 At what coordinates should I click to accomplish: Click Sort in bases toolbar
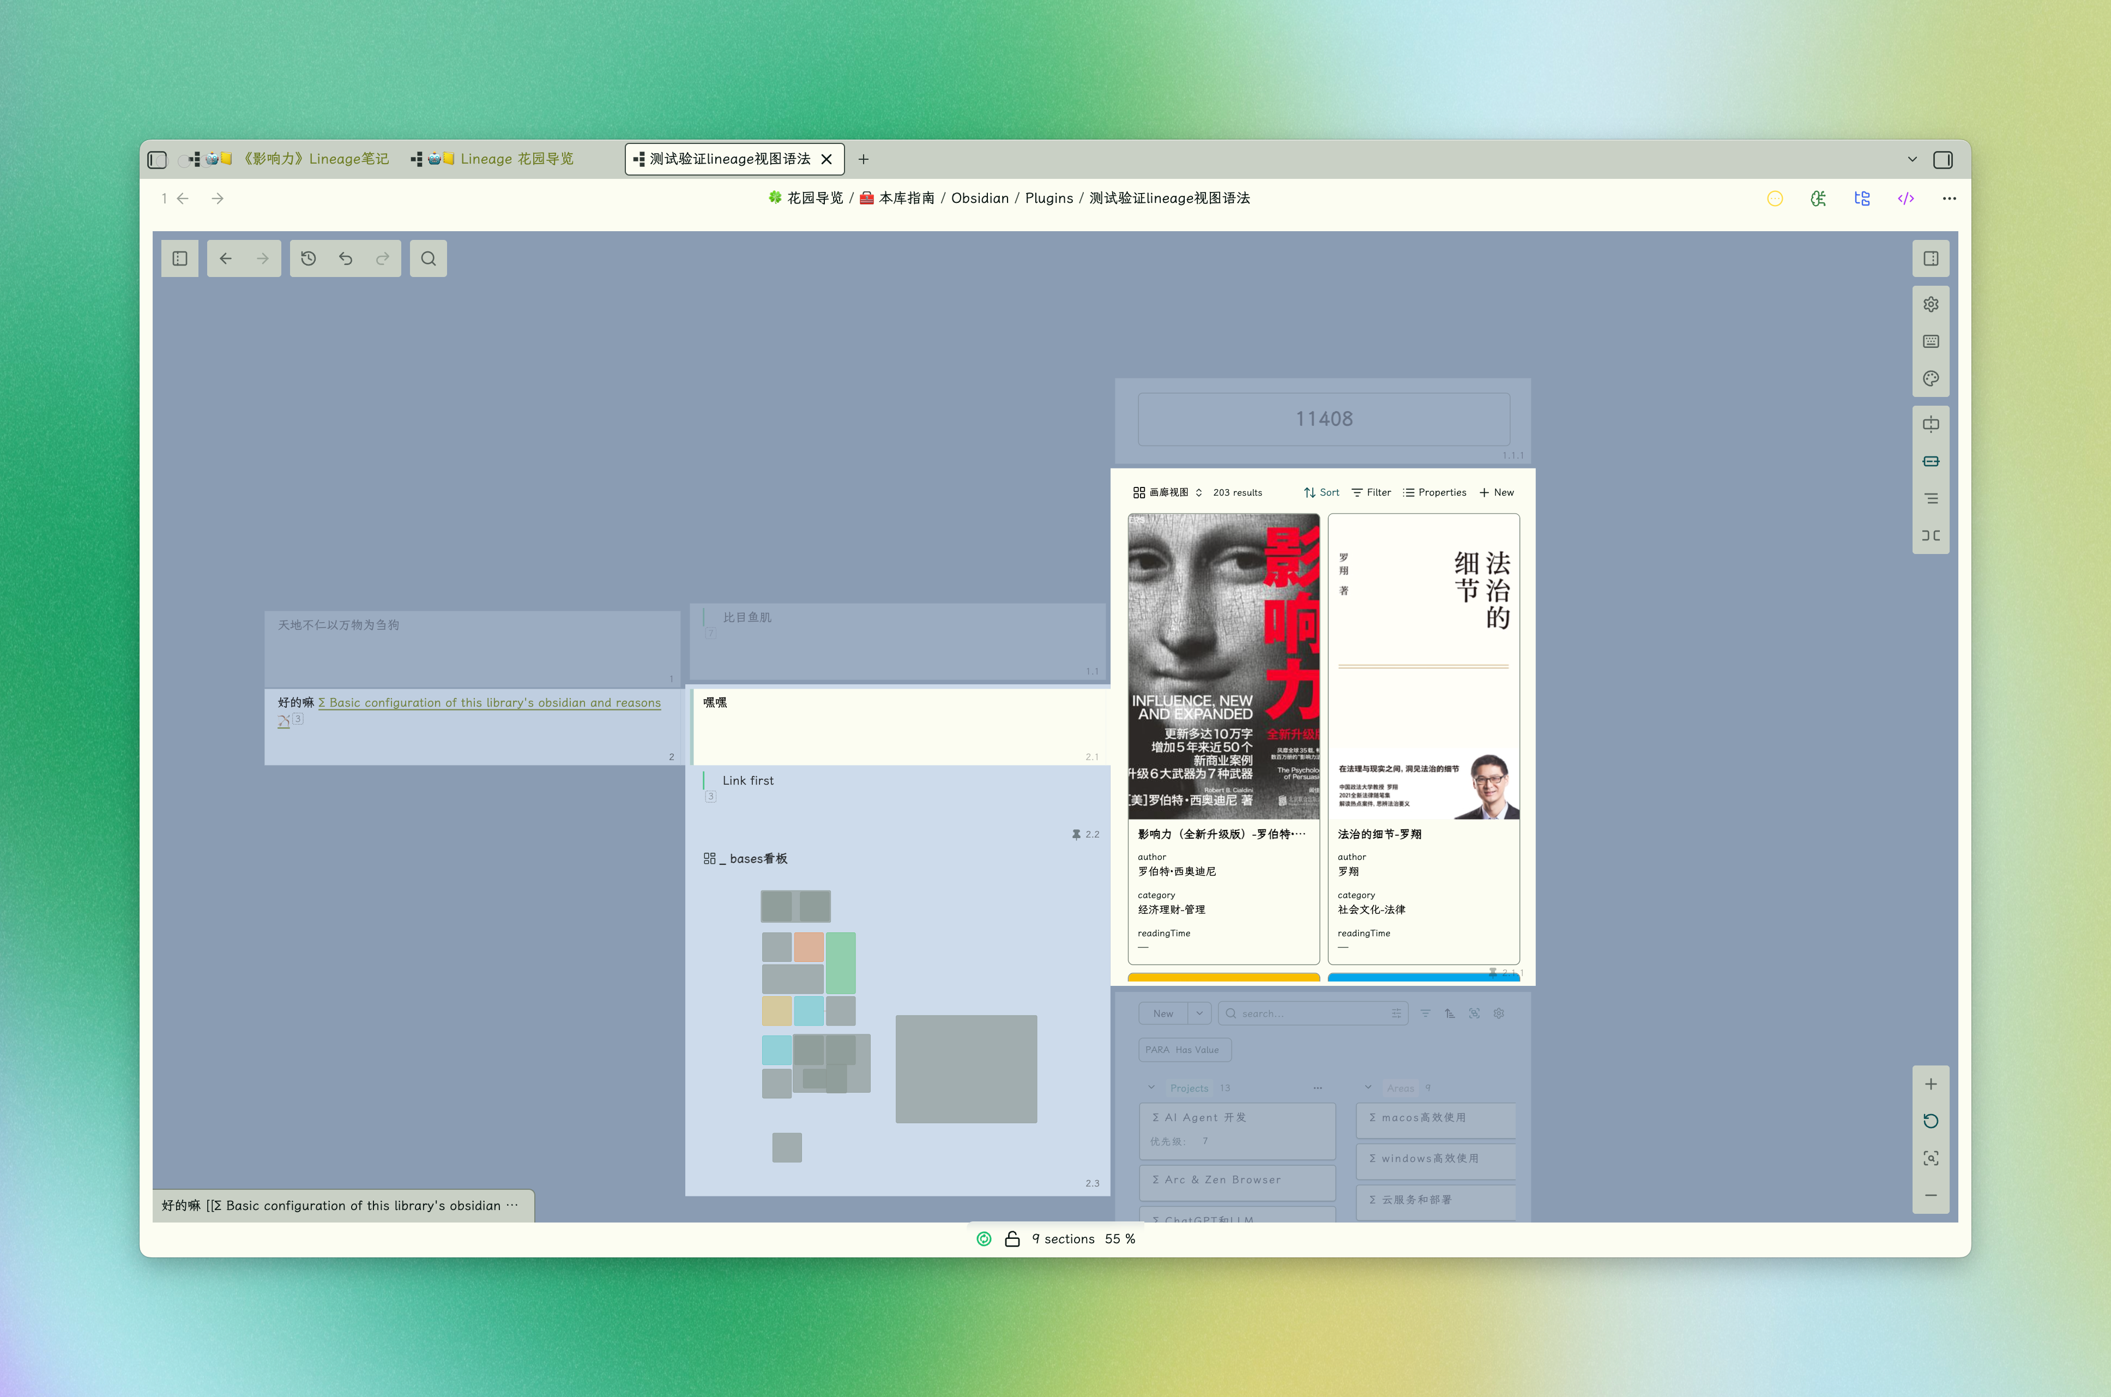tap(1321, 493)
